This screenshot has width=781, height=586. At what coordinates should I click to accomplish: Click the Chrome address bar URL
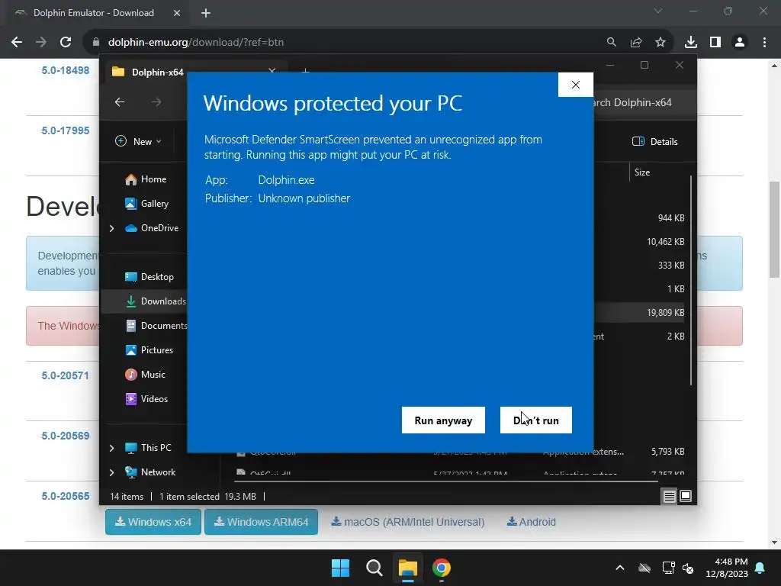196,43
